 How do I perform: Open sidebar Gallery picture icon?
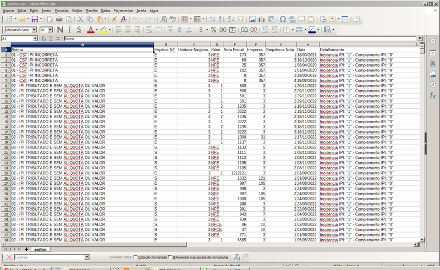433,74
